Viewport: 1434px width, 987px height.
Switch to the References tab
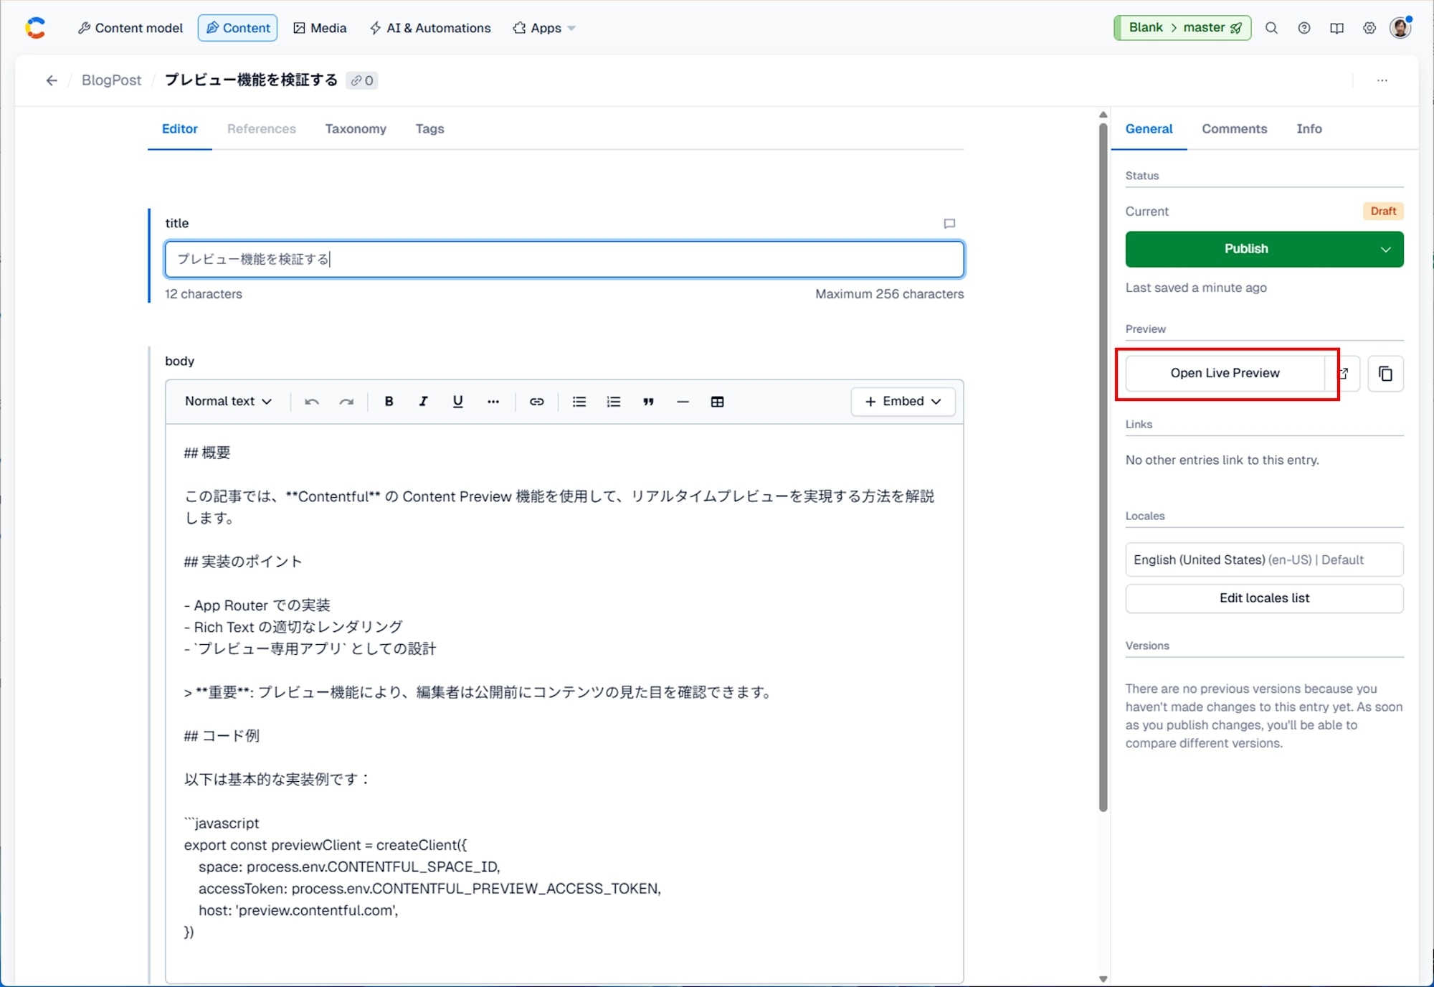pyautogui.click(x=262, y=129)
